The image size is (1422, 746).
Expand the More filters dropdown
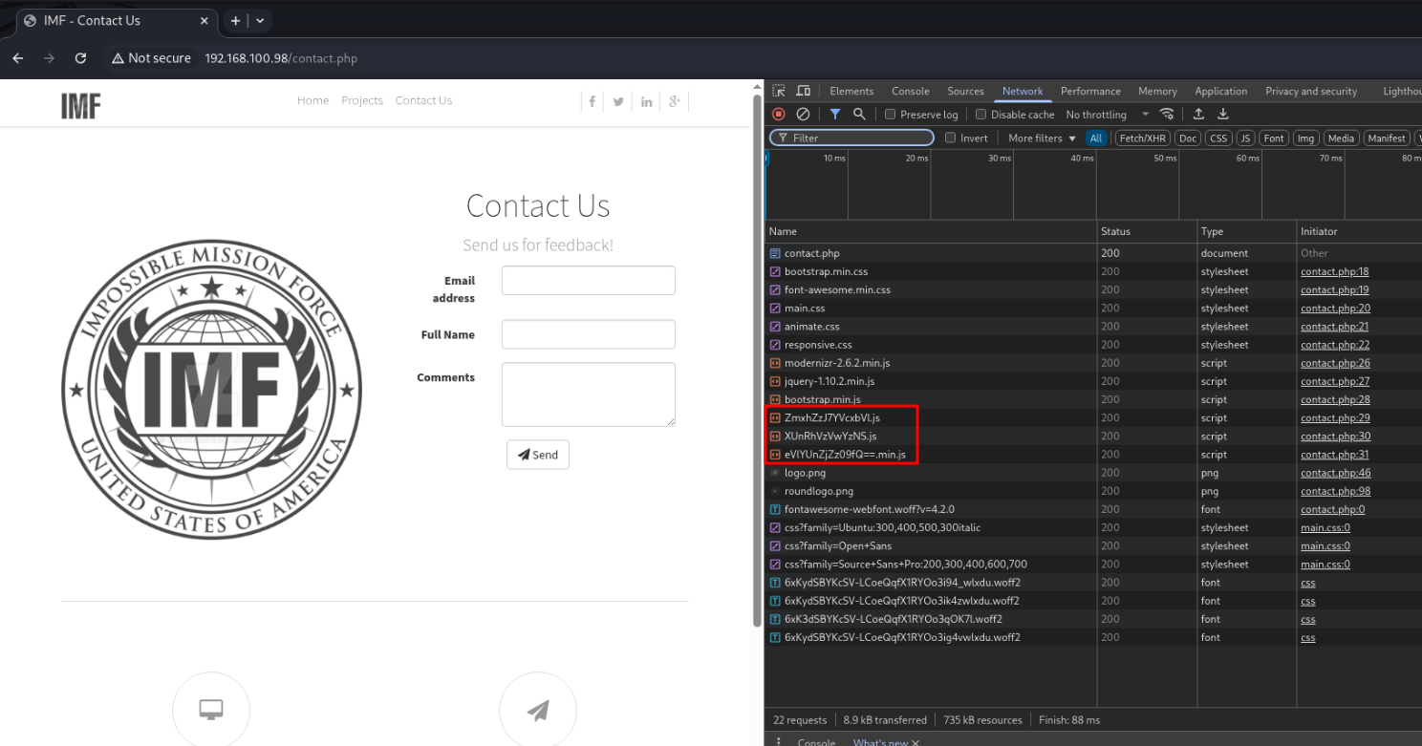(x=1042, y=138)
